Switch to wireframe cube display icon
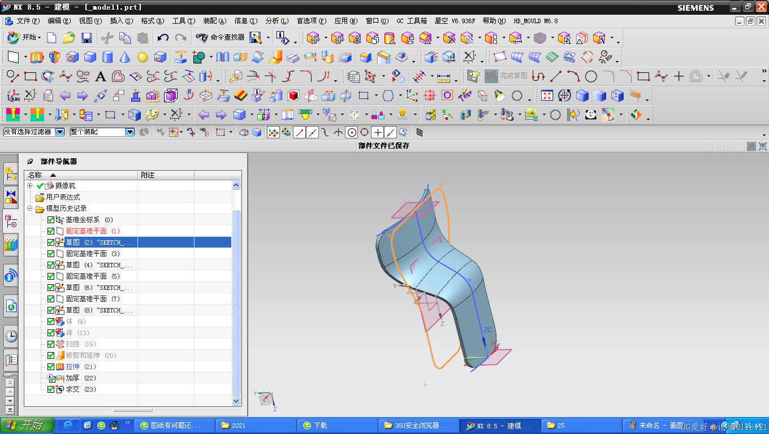 (x=617, y=96)
